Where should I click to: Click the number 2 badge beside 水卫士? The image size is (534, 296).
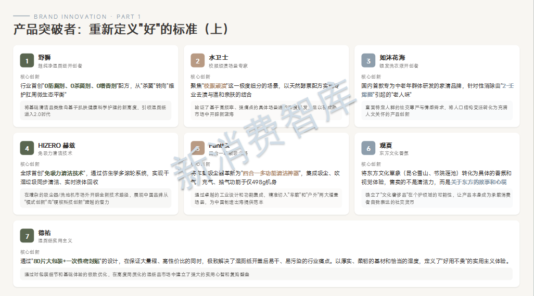[x=198, y=61]
